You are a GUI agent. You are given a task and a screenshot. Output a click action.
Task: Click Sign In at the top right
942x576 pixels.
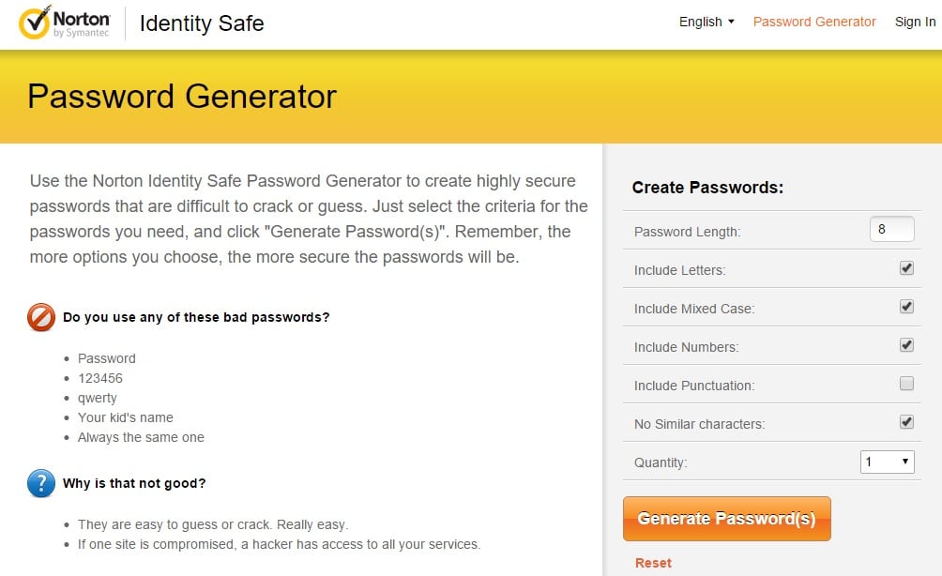pos(914,22)
